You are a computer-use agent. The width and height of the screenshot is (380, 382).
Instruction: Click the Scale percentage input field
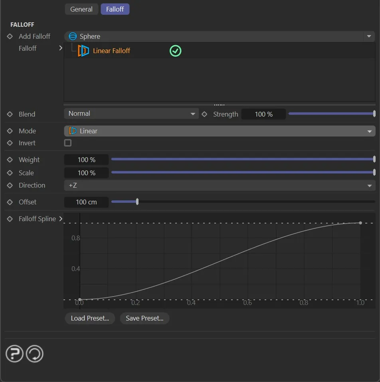[86, 173]
